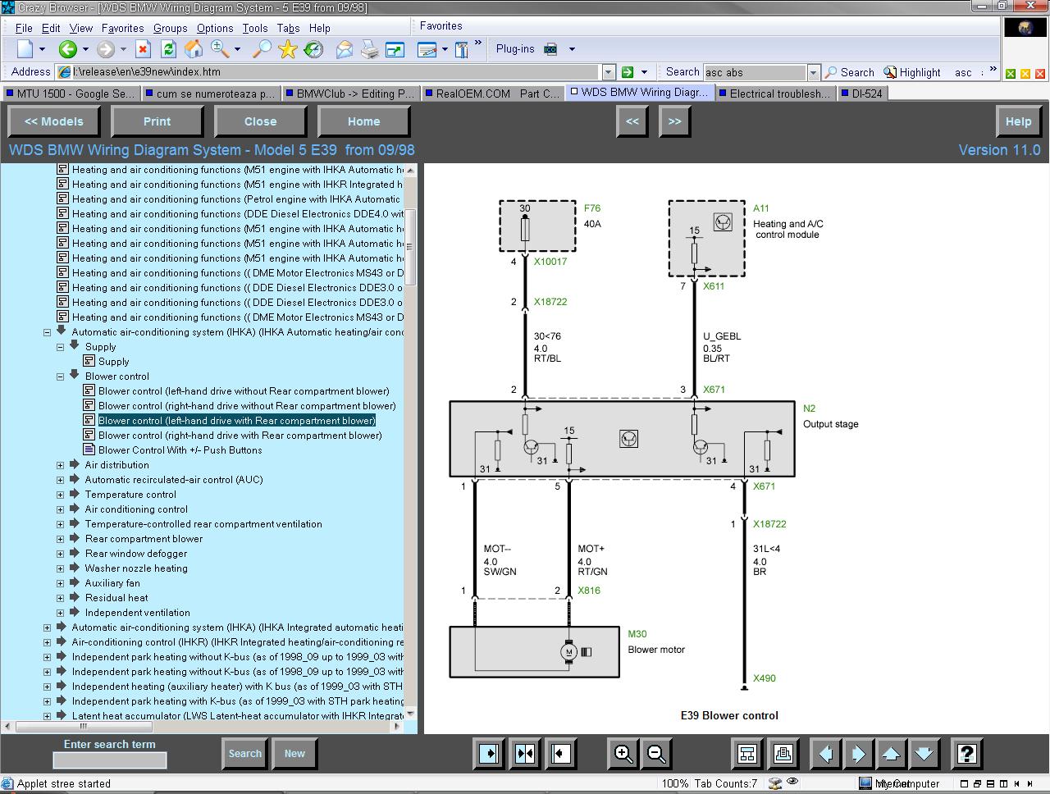Click the zoom in magnifier button
The width and height of the screenshot is (1050, 794).
[x=623, y=754]
